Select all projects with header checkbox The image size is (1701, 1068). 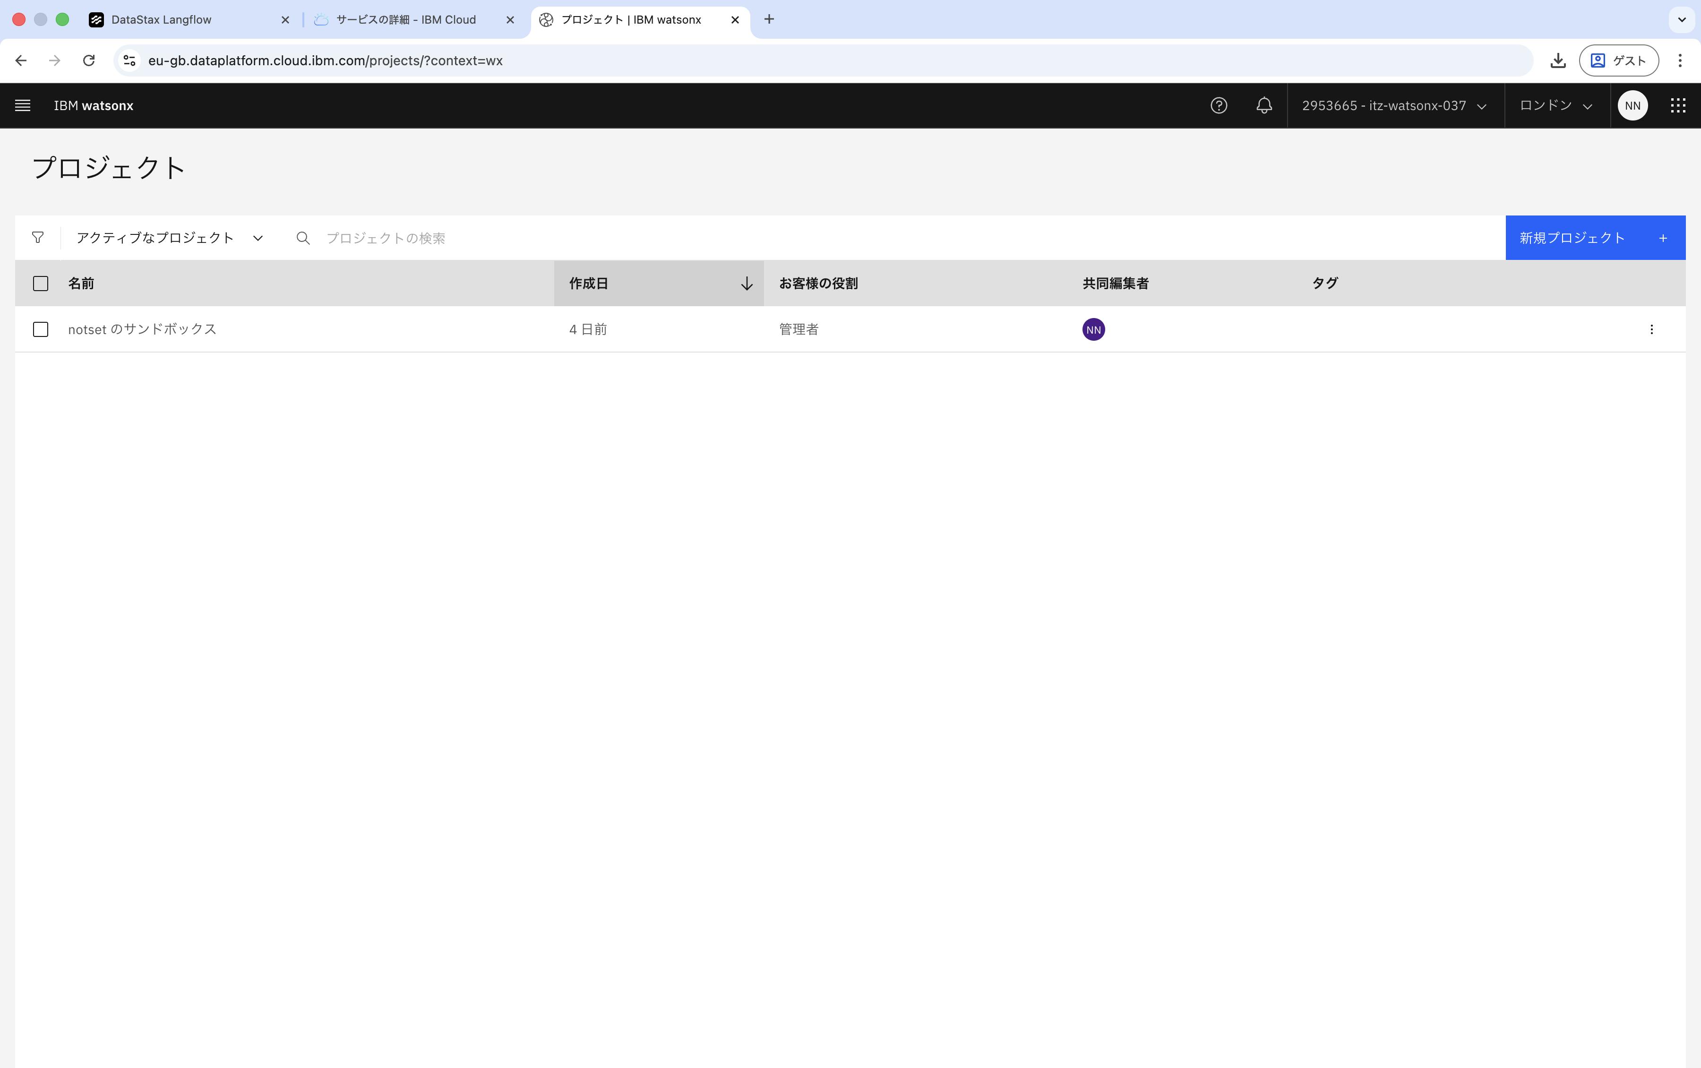coord(41,284)
